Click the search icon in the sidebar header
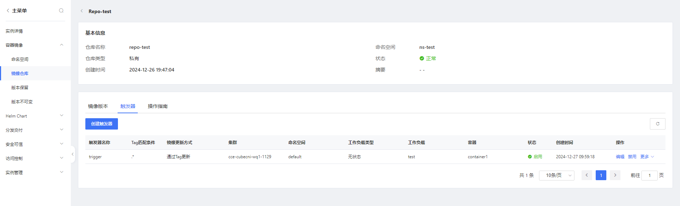Screen dimensions: 680x206 (61, 11)
